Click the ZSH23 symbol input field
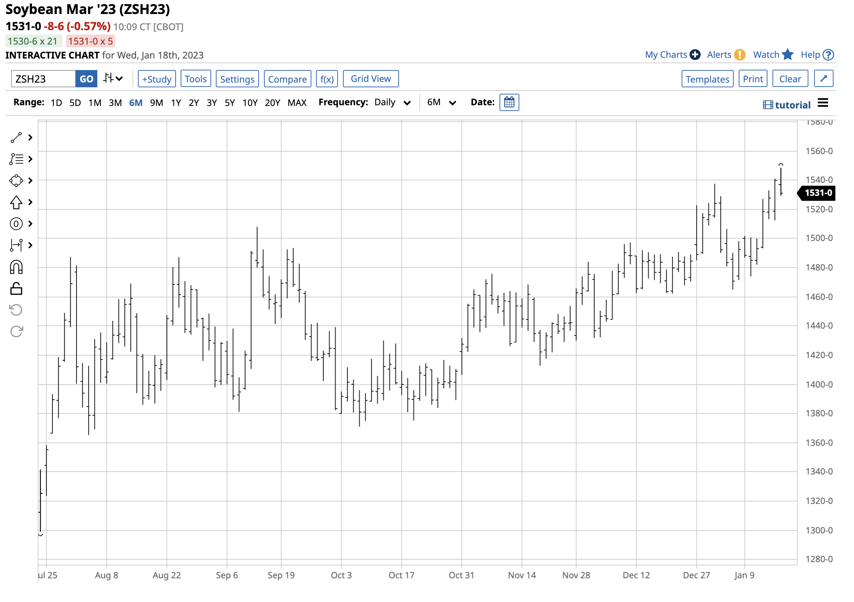This screenshot has height=602, width=854. point(43,79)
